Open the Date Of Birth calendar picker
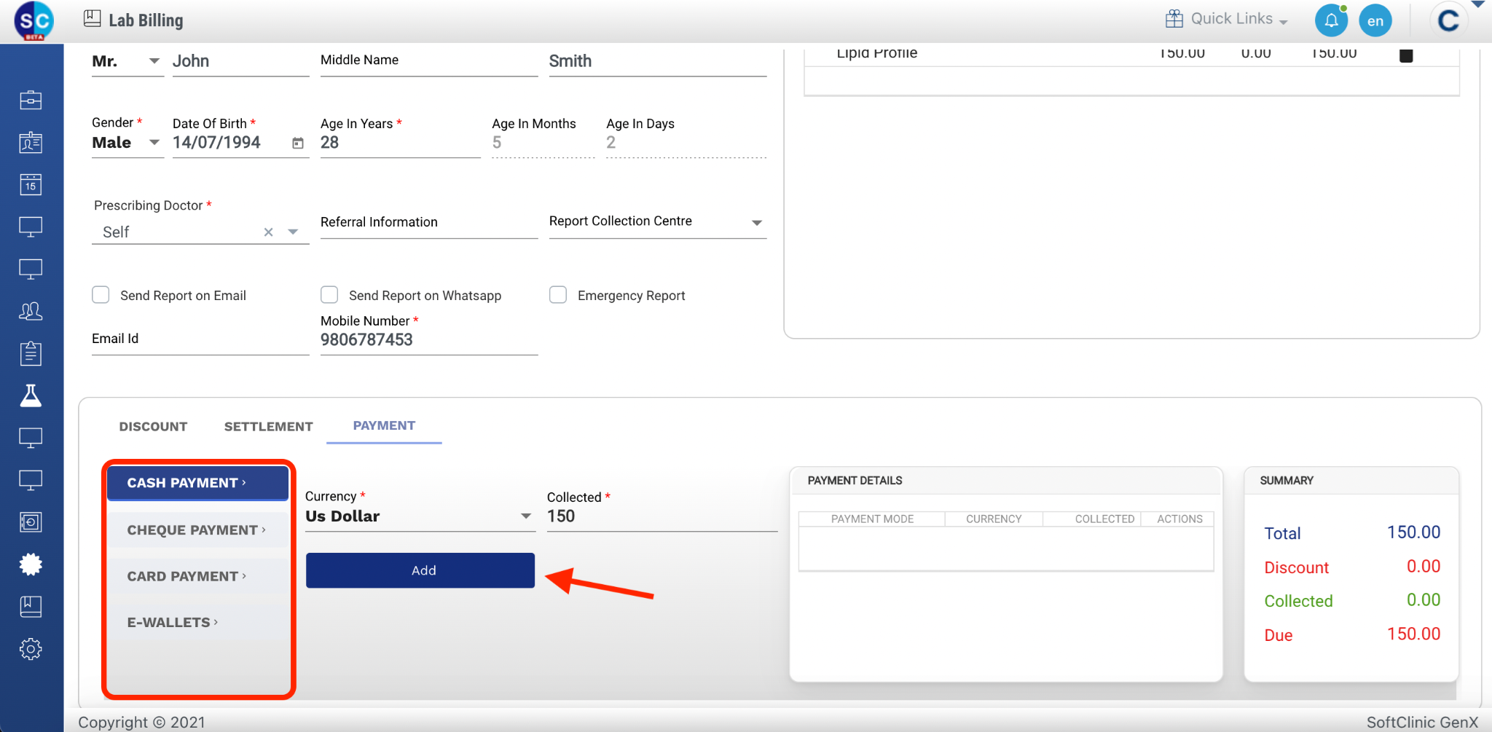Viewport: 1492px width, 732px height. (x=298, y=143)
